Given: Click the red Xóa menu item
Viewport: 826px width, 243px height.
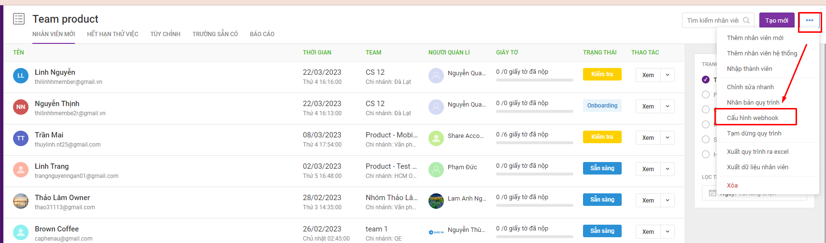Looking at the screenshot, I should coord(768,186).
